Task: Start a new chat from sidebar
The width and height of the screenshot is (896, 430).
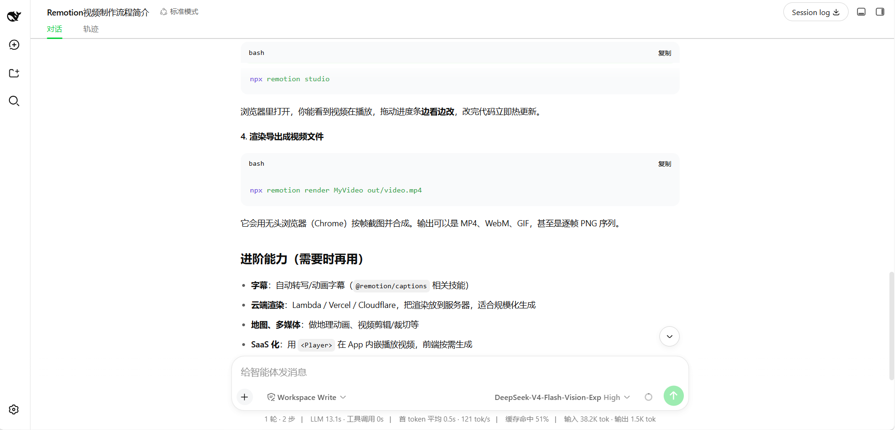Action: [14, 45]
